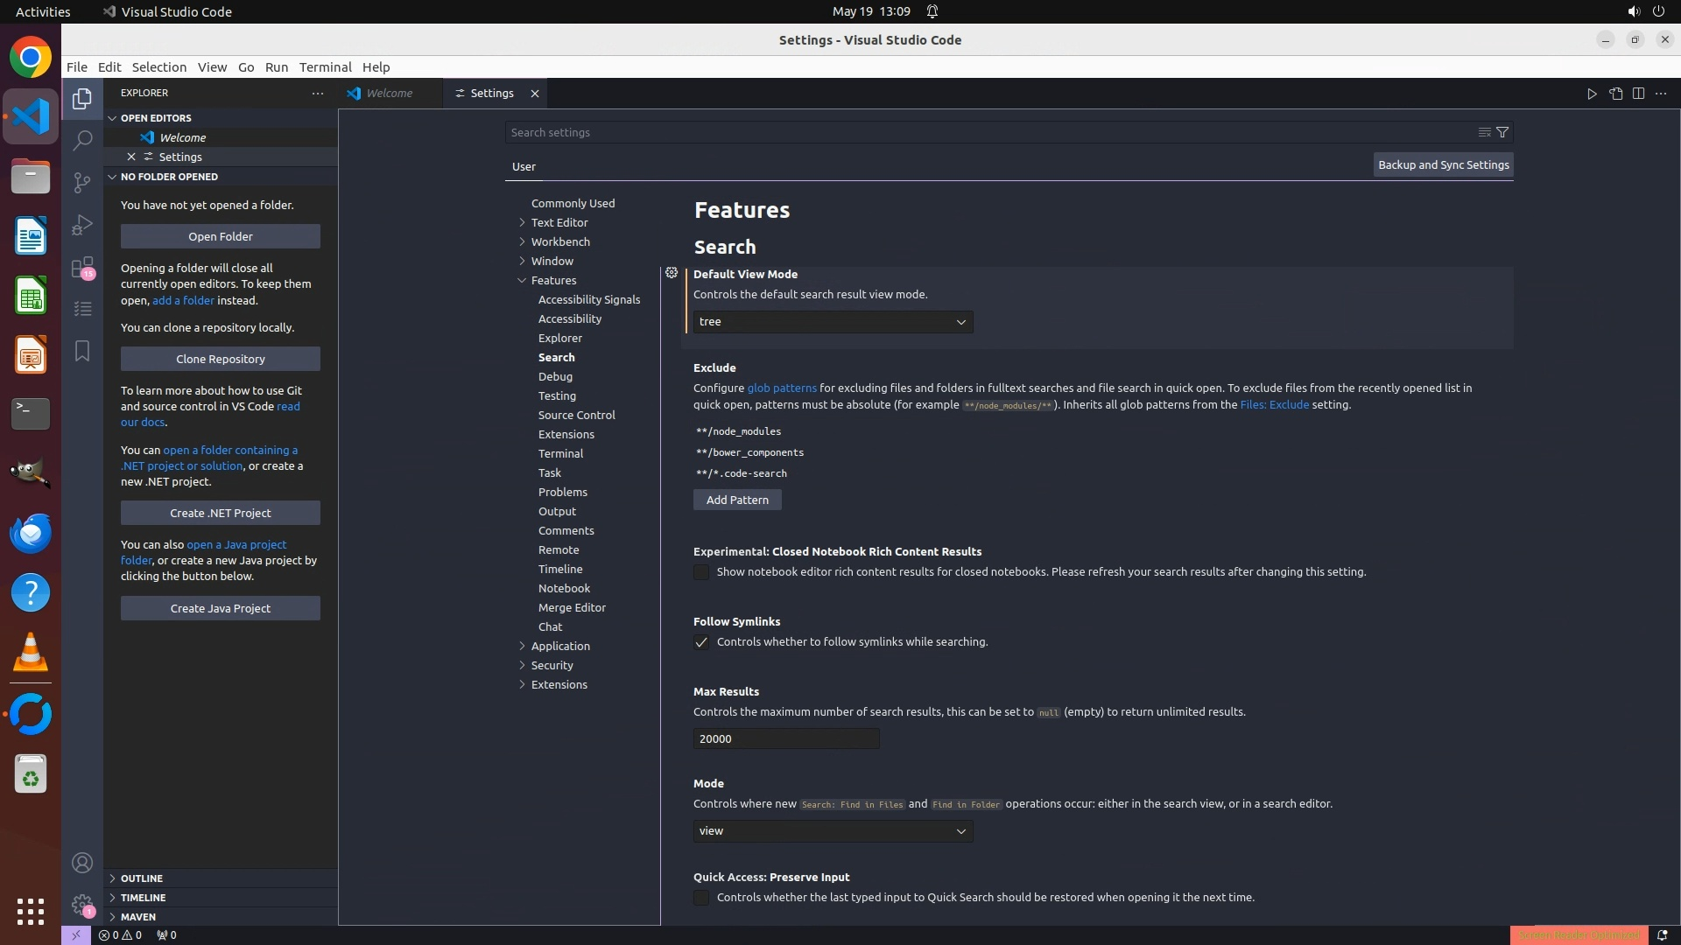Expand the Text Editor settings category

click(559, 222)
